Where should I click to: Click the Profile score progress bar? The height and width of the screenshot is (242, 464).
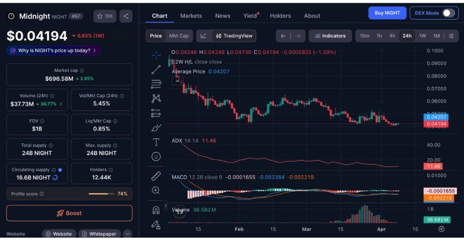101,194
